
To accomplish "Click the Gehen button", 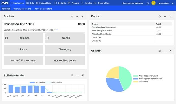I will tap(65, 38).
